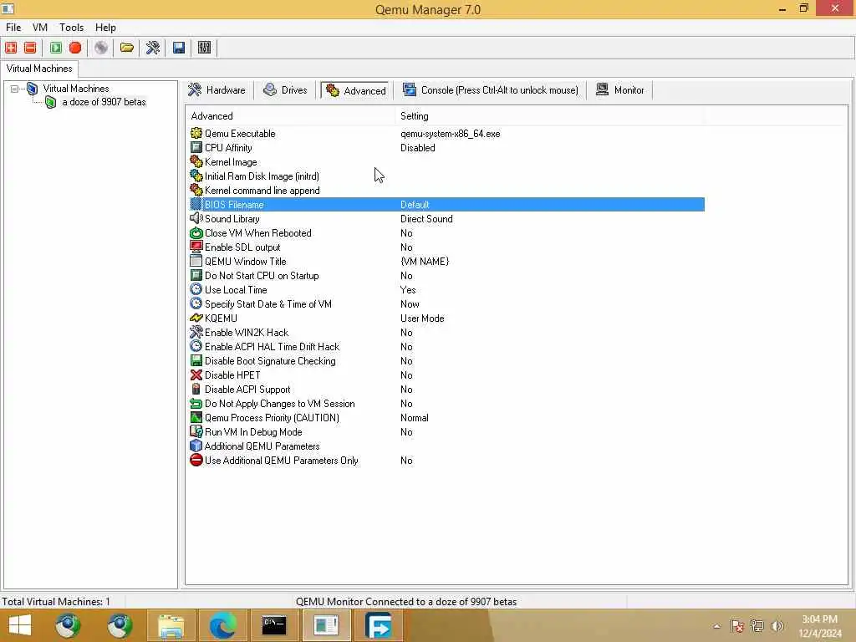The height and width of the screenshot is (642, 856).
Task: Click the Additional QEMU Parameters cube icon
Action: pyautogui.click(x=196, y=446)
